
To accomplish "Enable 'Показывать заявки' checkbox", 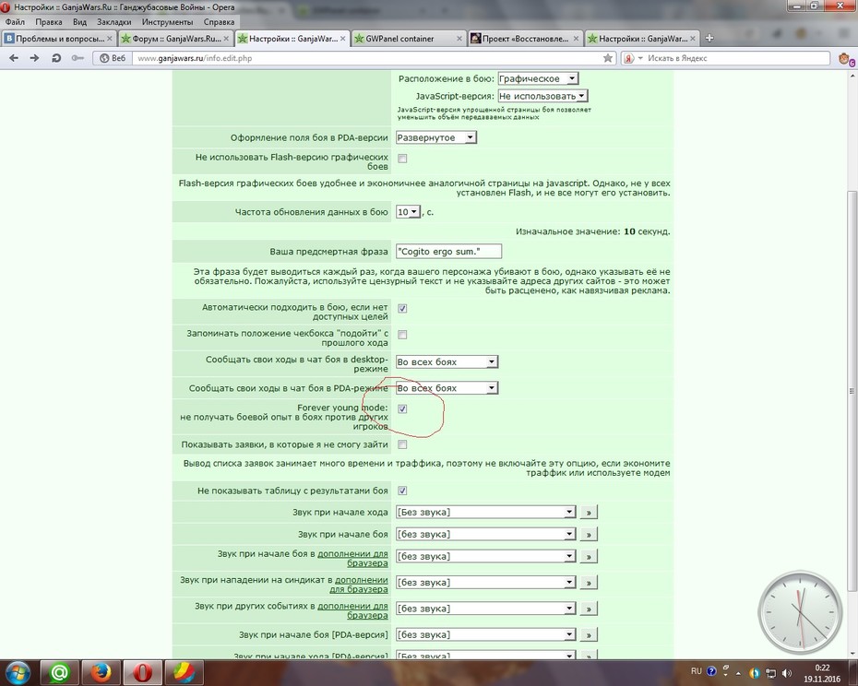I will click(402, 444).
